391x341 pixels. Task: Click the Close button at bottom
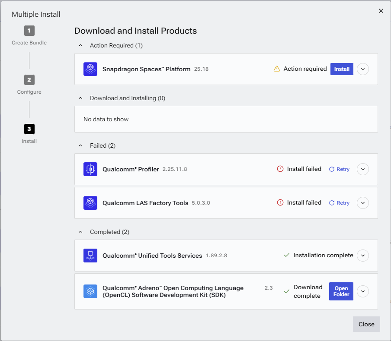point(366,324)
